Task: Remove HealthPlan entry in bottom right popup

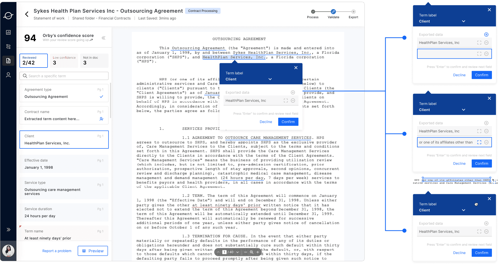Action: 486,232
